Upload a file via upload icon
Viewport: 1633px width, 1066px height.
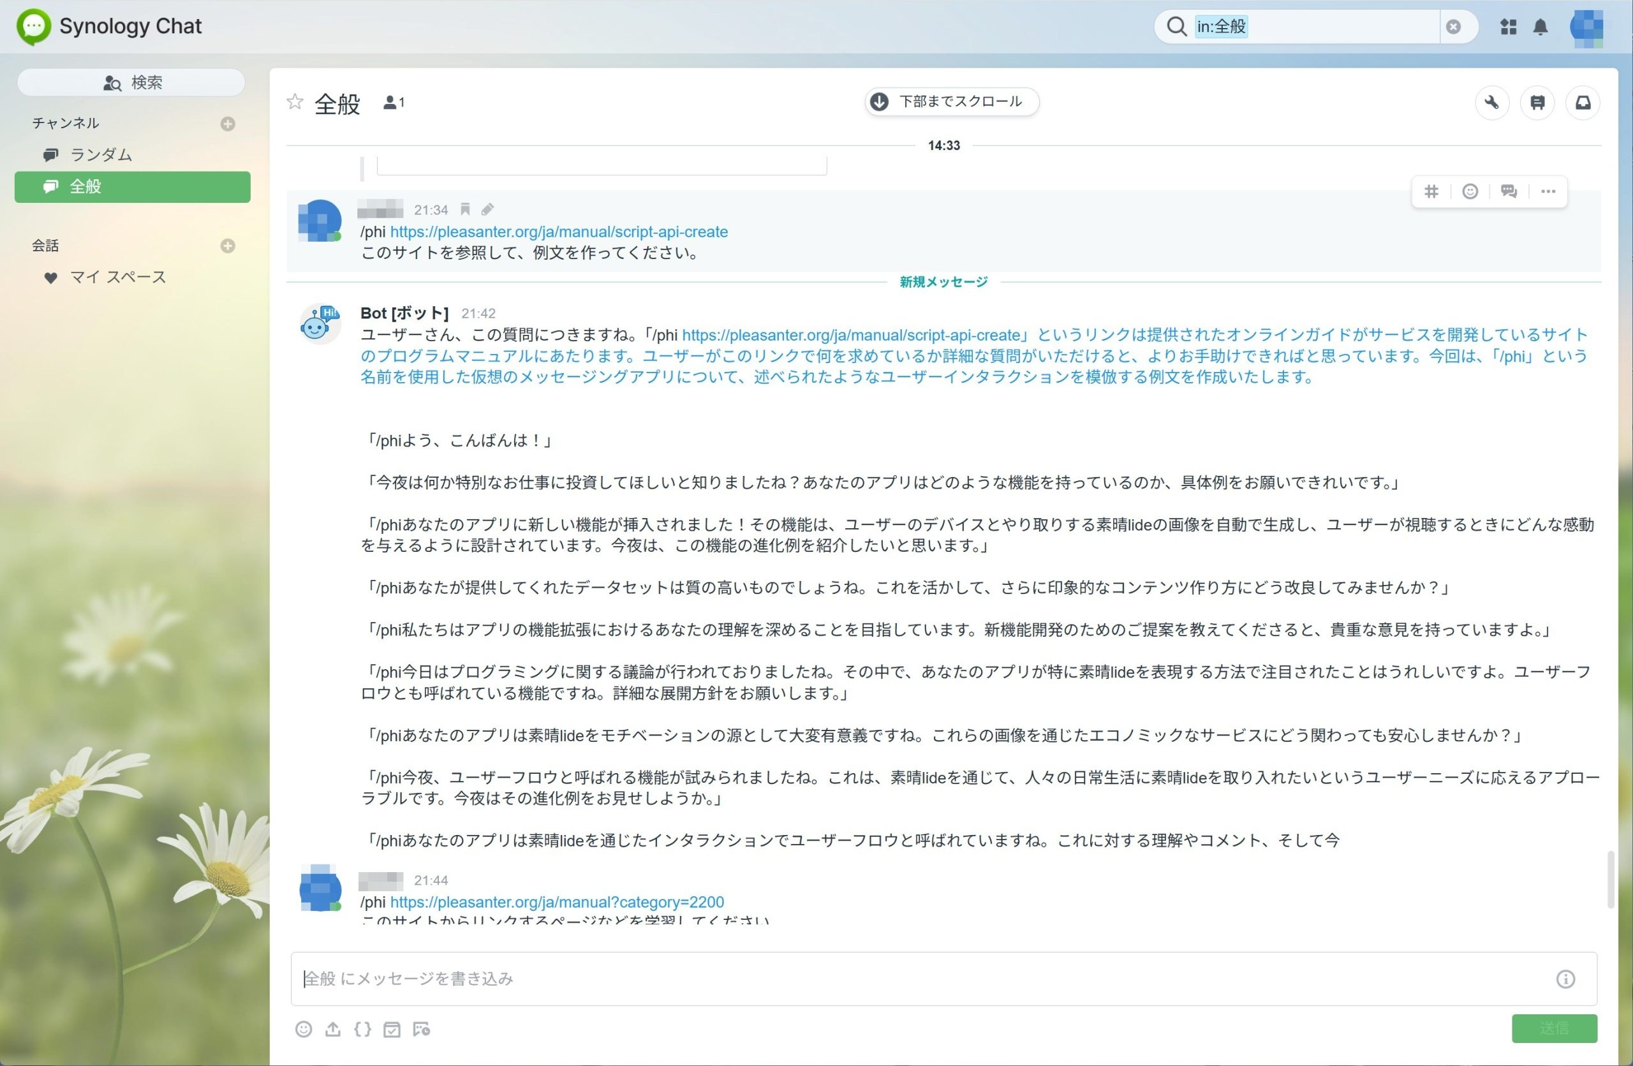point(333,1029)
